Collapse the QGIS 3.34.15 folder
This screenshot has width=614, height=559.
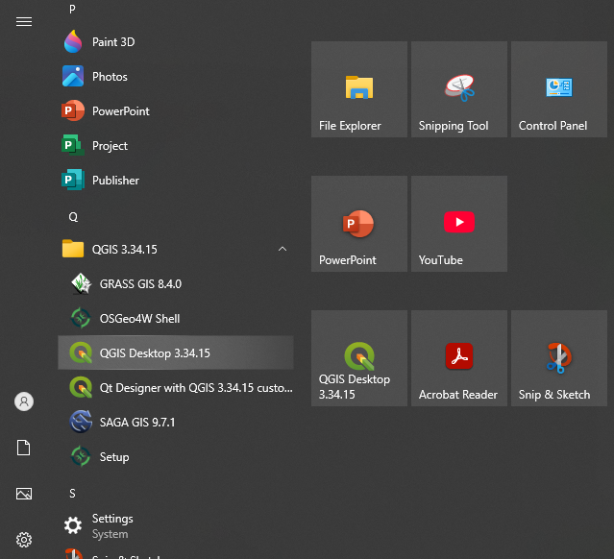[124, 250]
